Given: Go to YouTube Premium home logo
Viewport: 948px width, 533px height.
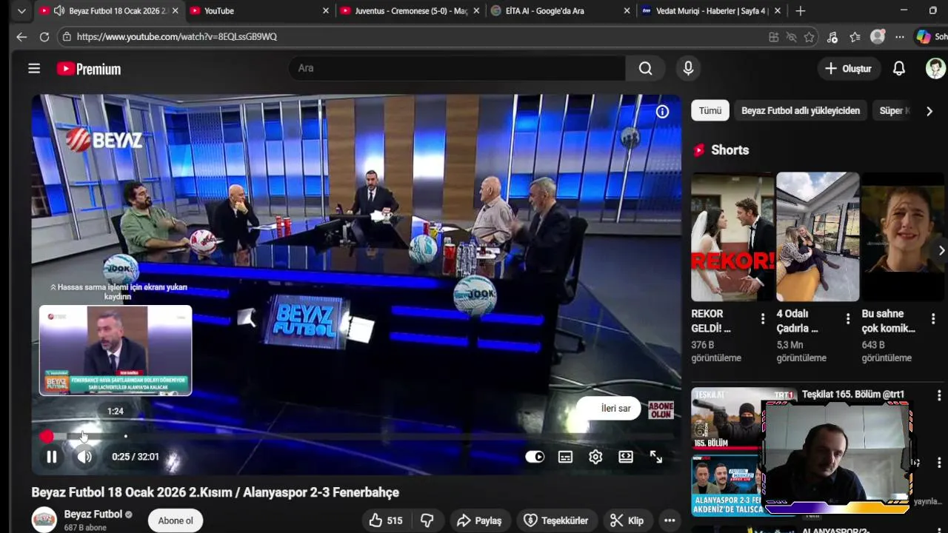Looking at the screenshot, I should click(89, 69).
